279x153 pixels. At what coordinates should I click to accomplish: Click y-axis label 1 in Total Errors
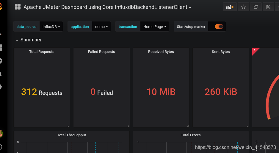tap(138, 142)
